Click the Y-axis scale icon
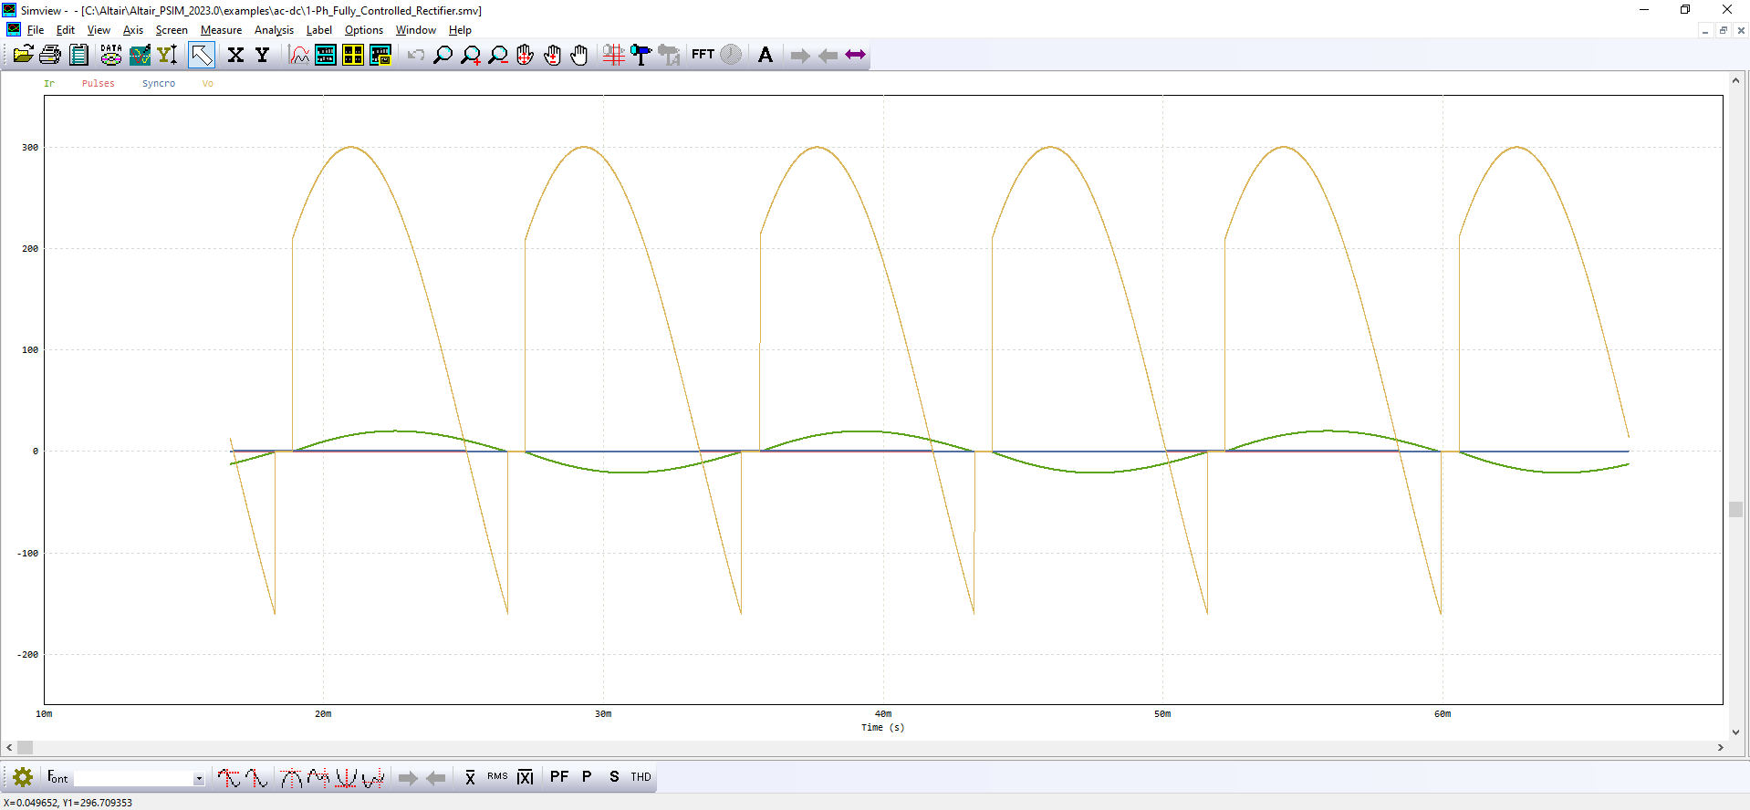This screenshot has width=1750, height=810. click(167, 55)
